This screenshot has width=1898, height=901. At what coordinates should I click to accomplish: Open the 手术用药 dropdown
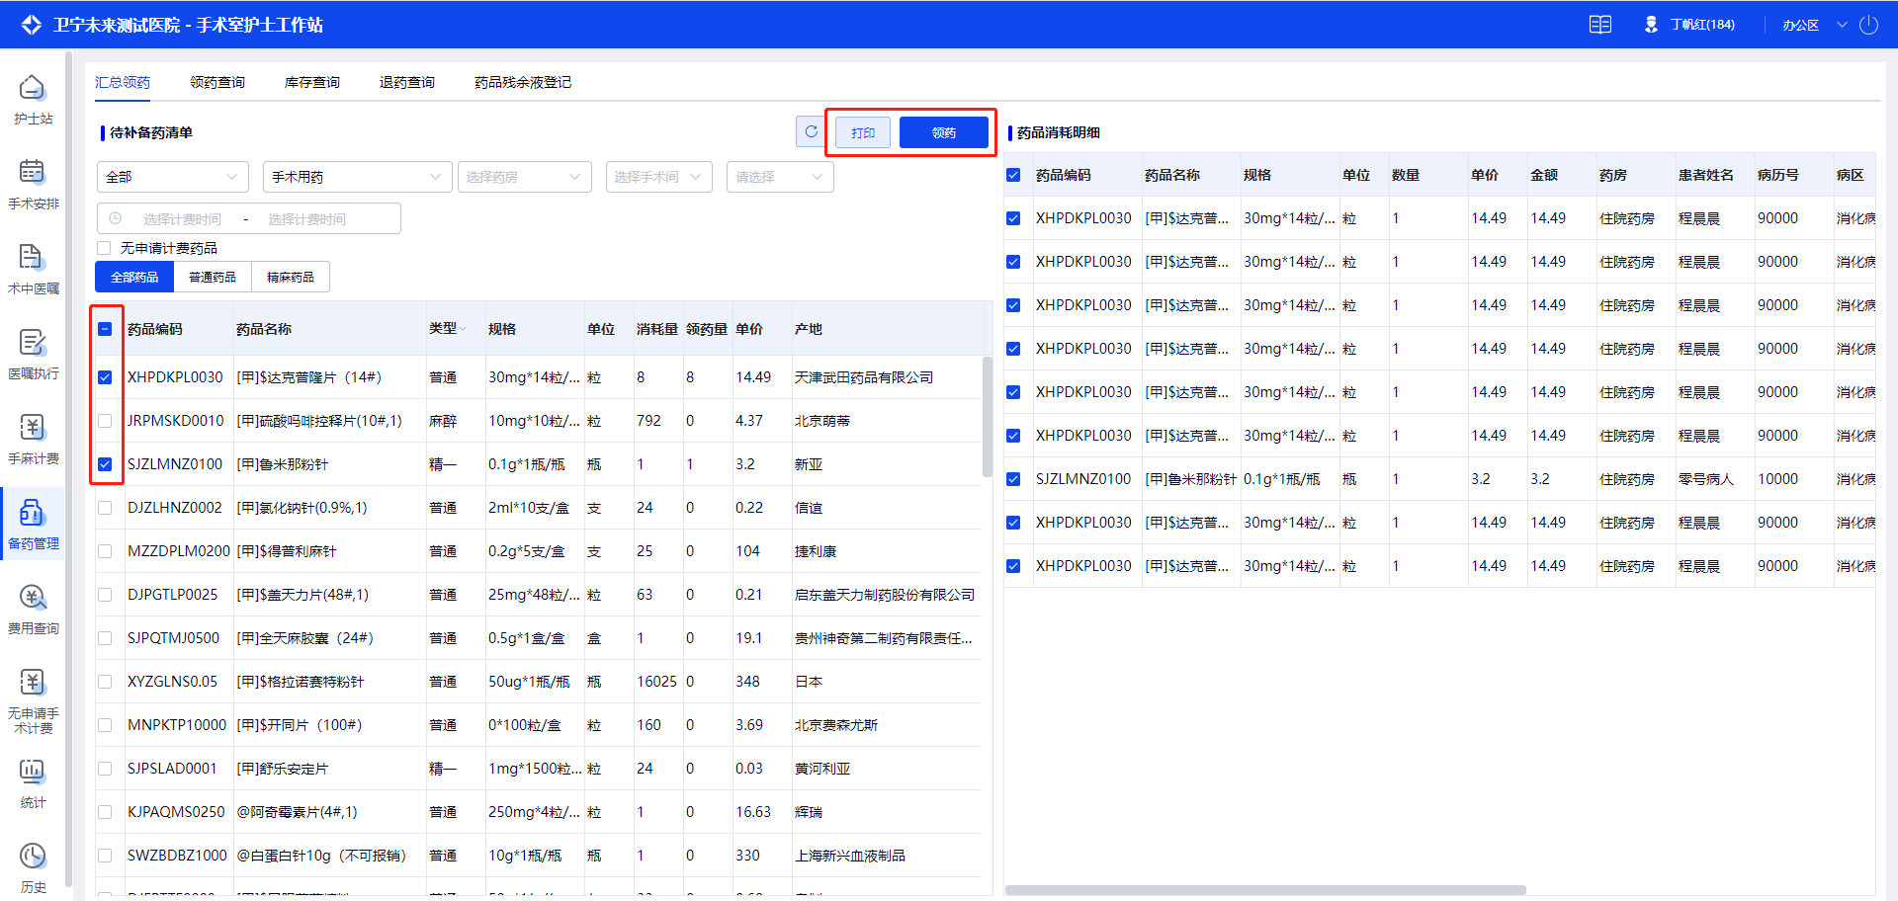point(357,177)
